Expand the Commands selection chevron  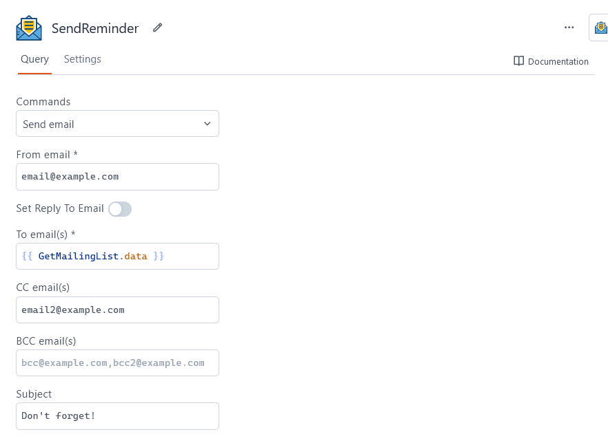coord(207,123)
